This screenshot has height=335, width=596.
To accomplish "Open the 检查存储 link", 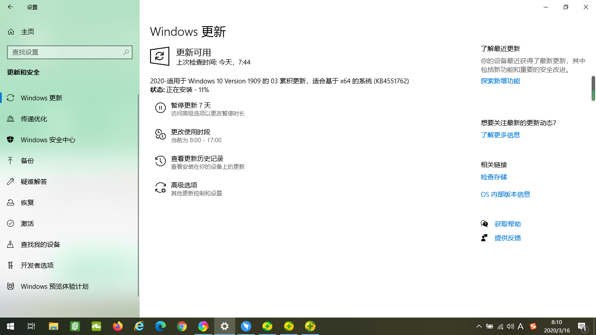I will 494,177.
